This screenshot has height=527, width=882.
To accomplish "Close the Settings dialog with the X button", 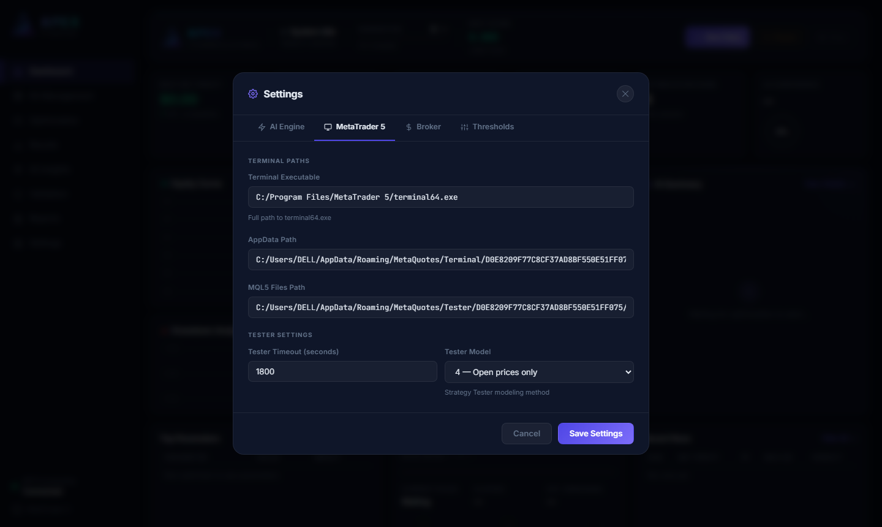I will (x=625, y=94).
